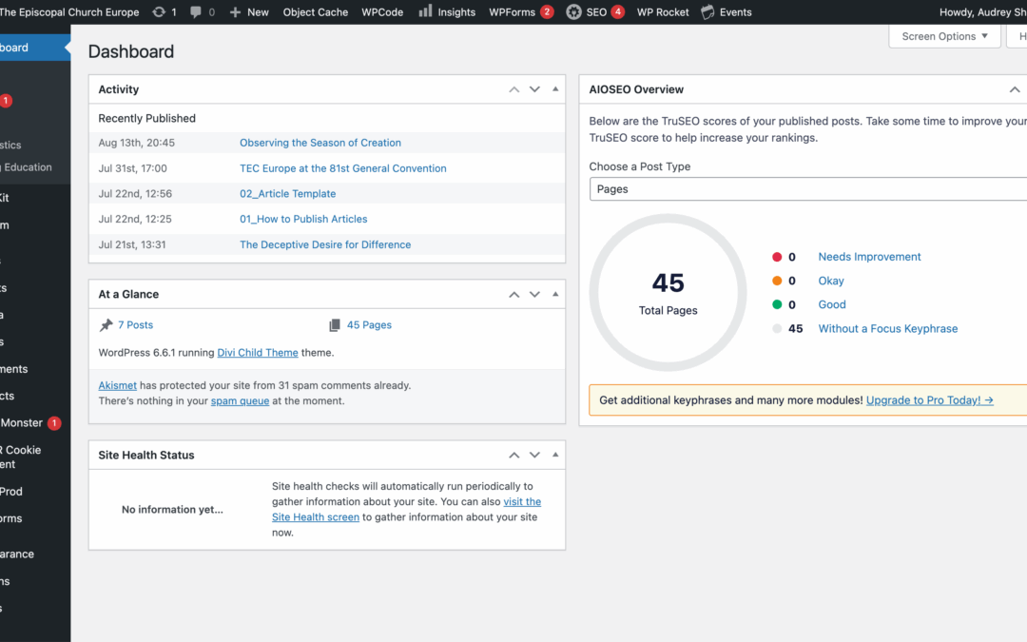
Task: Collapse Site Health Status panel triangle
Action: pyautogui.click(x=555, y=455)
